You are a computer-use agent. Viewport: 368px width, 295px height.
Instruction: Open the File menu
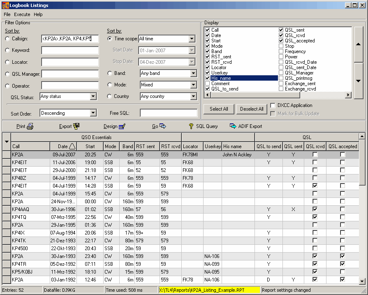coord(7,14)
